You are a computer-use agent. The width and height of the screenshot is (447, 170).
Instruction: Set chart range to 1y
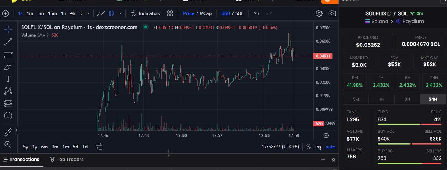click(35, 147)
